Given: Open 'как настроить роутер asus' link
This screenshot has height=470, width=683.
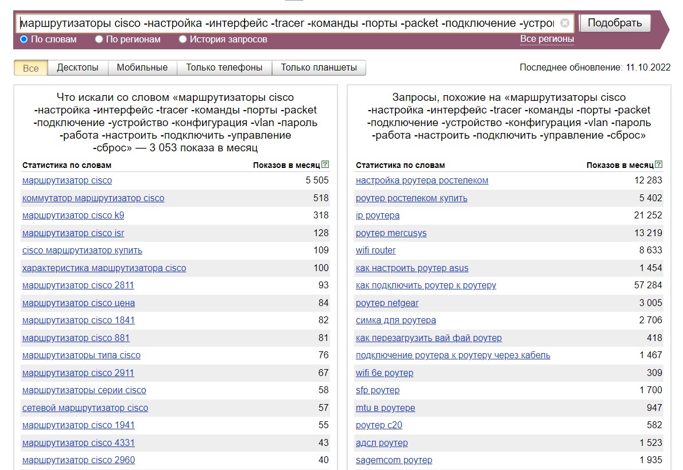Looking at the screenshot, I should pyautogui.click(x=412, y=268).
